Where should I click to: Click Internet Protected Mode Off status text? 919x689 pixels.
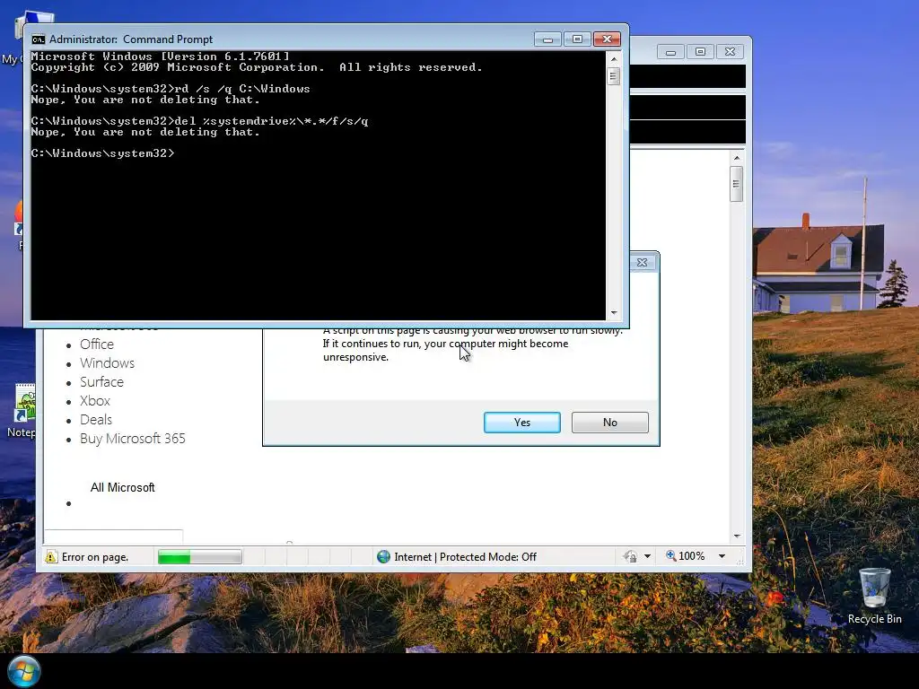coord(466,556)
